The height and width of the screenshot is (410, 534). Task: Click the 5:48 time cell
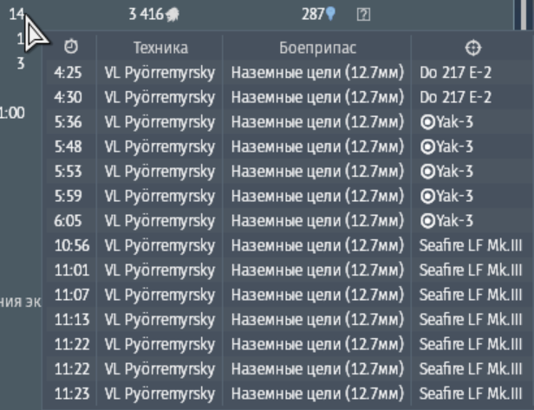click(x=68, y=146)
